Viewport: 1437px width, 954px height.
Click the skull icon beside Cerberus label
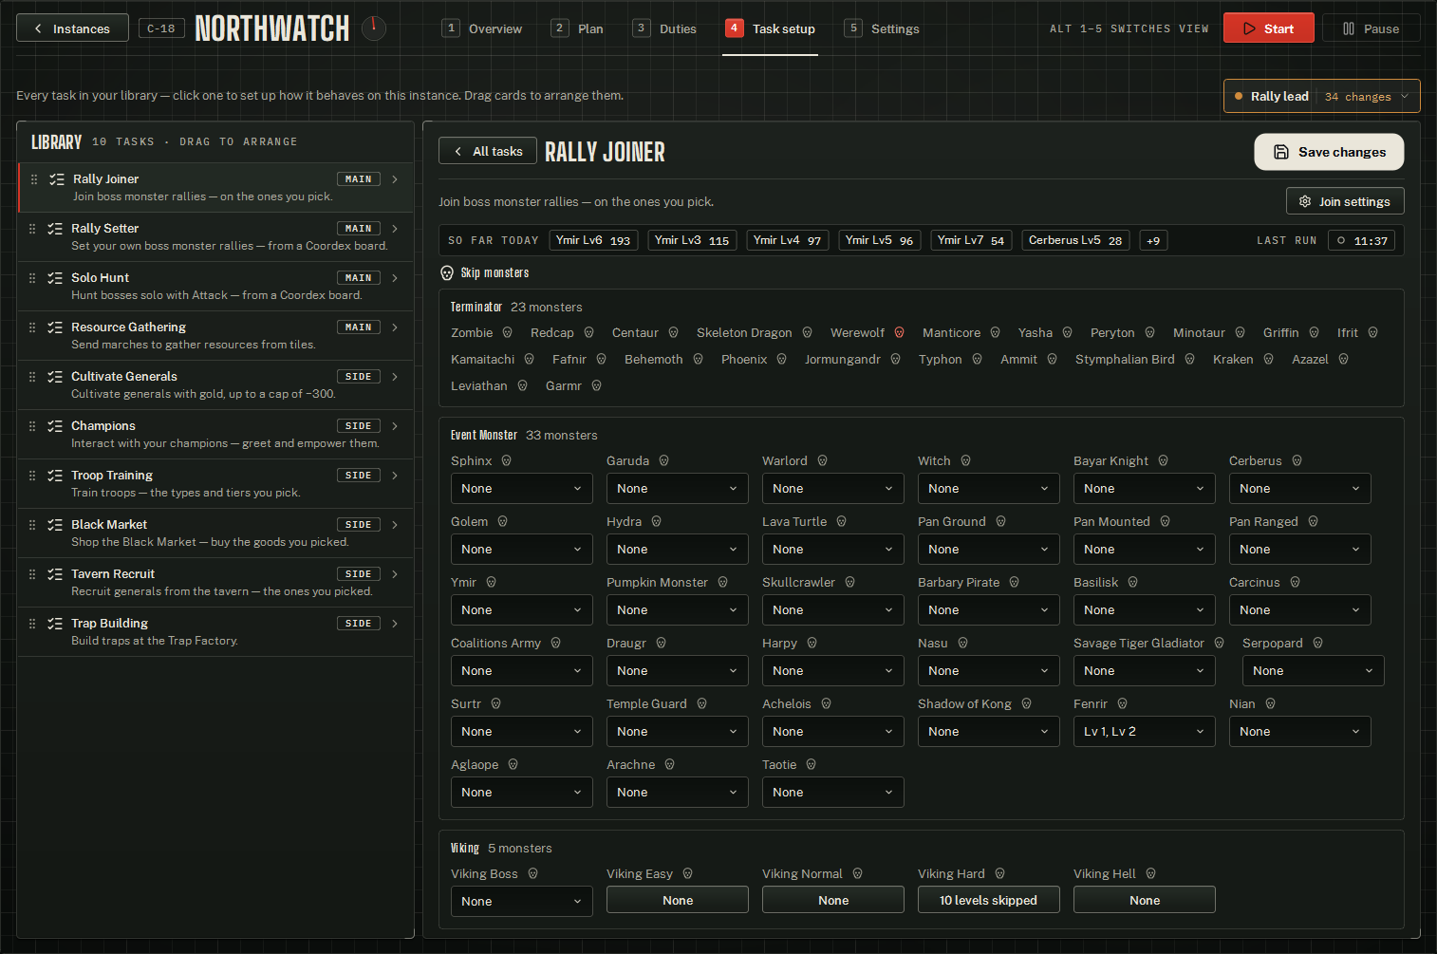tap(1297, 461)
